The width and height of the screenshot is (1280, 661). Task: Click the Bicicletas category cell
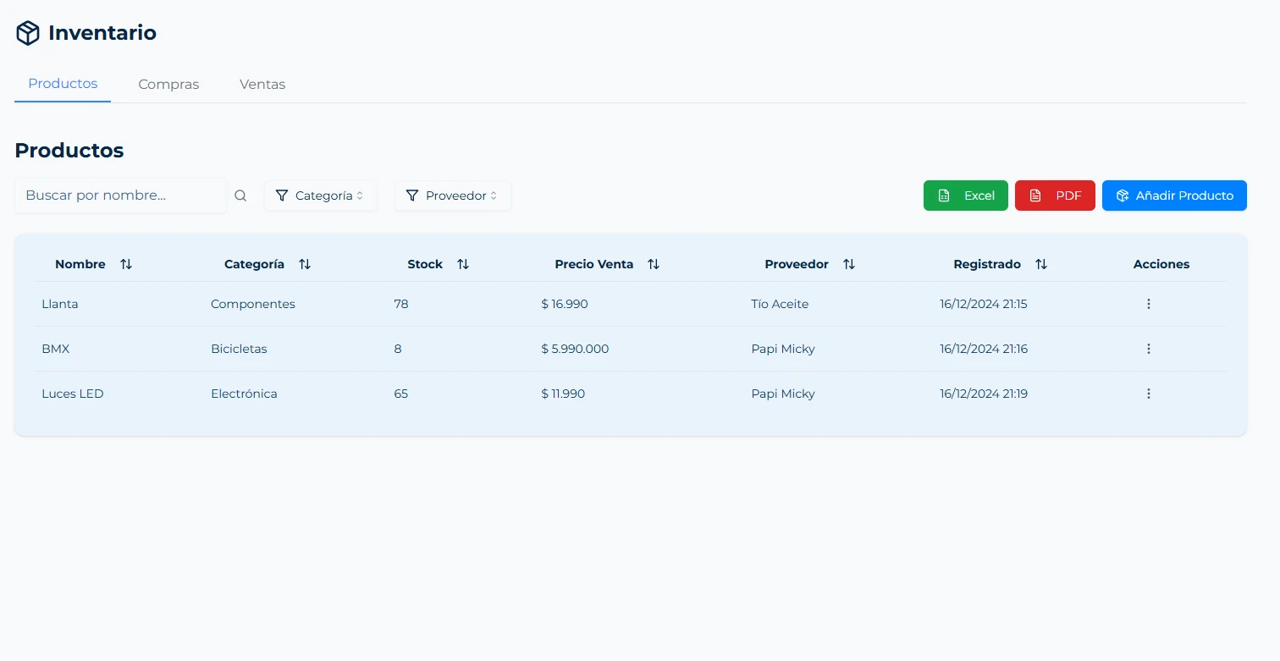pos(239,349)
